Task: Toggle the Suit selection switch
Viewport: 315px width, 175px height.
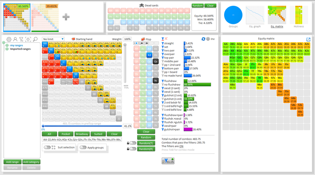Action: pyautogui.click(x=47, y=148)
